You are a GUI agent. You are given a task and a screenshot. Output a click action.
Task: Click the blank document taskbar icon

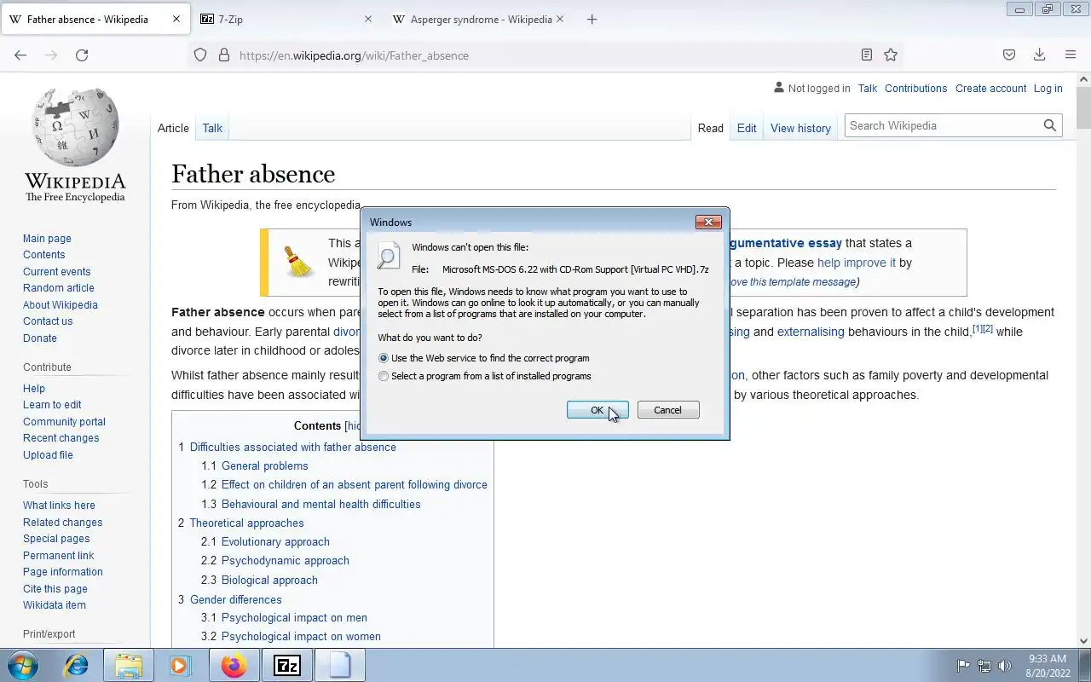click(x=340, y=665)
